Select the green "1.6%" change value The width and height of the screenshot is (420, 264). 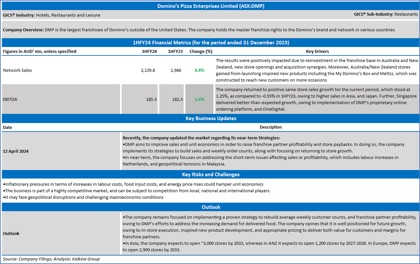(199, 99)
